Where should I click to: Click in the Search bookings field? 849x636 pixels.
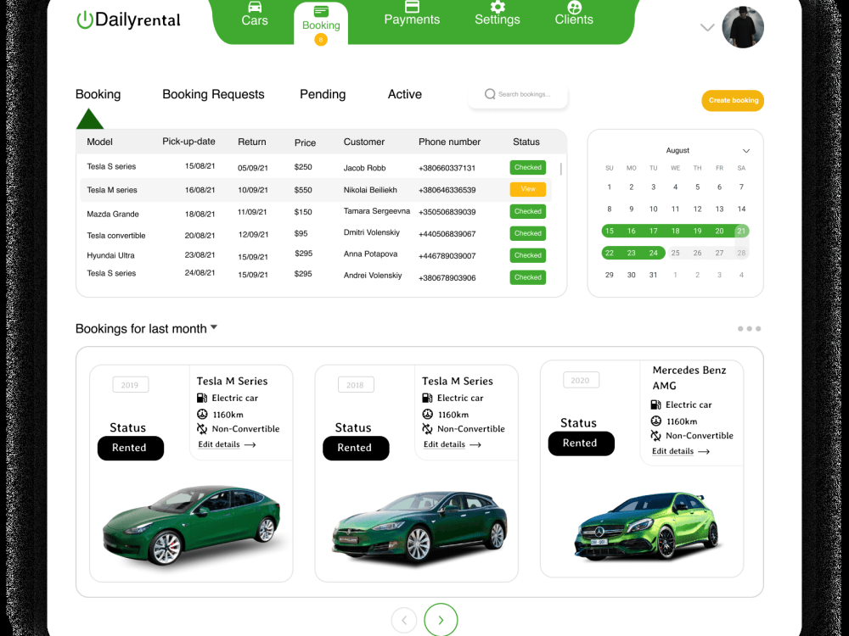click(x=518, y=95)
